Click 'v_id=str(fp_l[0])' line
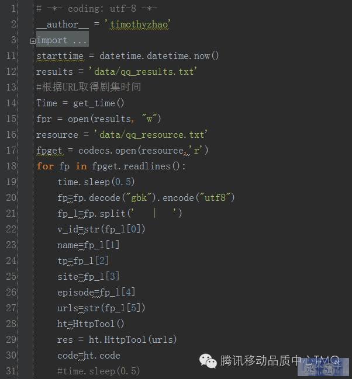Screen dimensions: 352x379 101,230
